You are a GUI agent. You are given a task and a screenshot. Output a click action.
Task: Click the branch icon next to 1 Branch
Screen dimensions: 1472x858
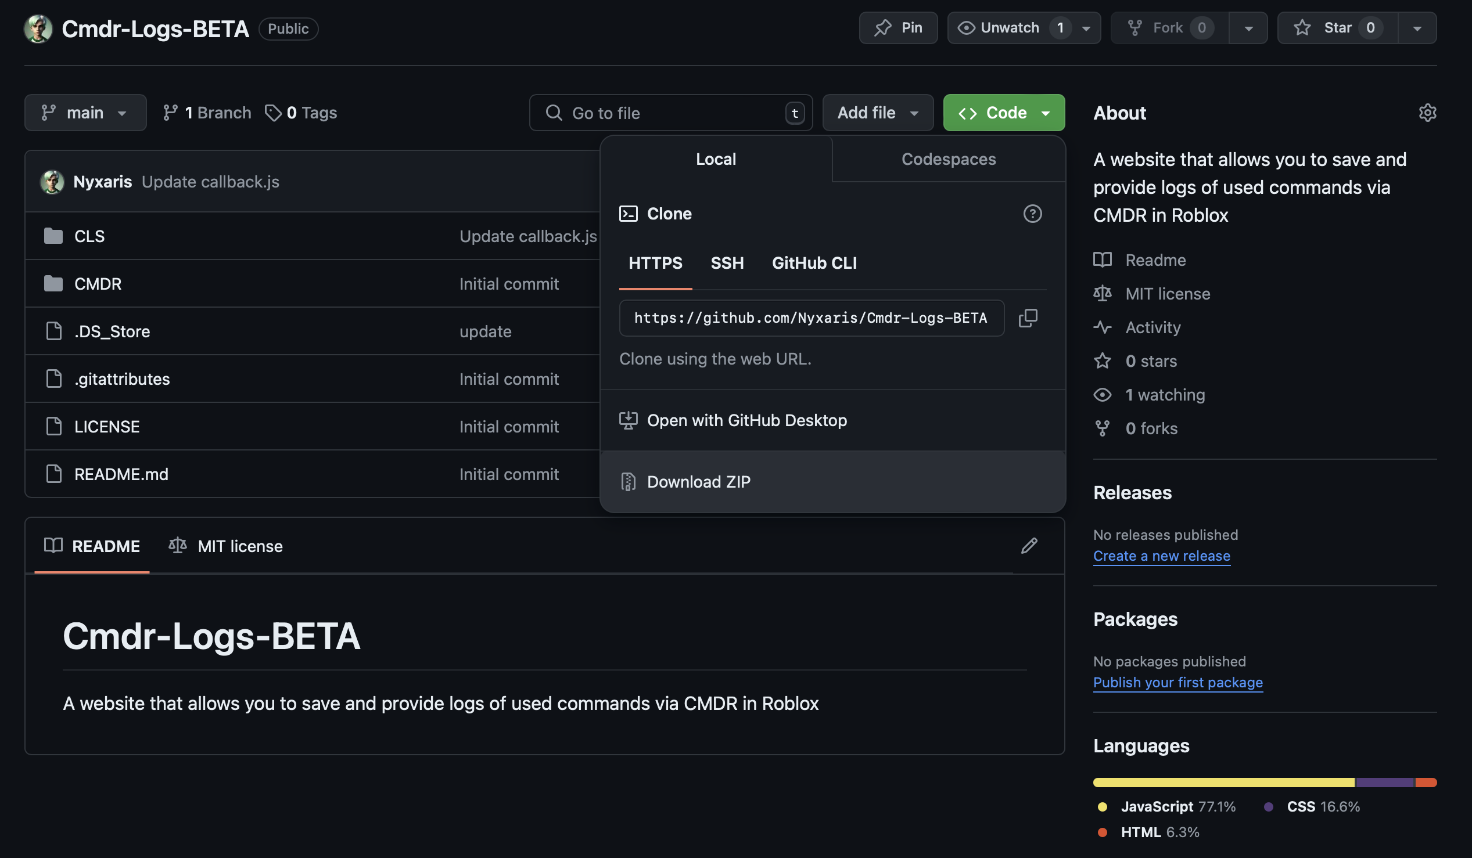pos(170,112)
